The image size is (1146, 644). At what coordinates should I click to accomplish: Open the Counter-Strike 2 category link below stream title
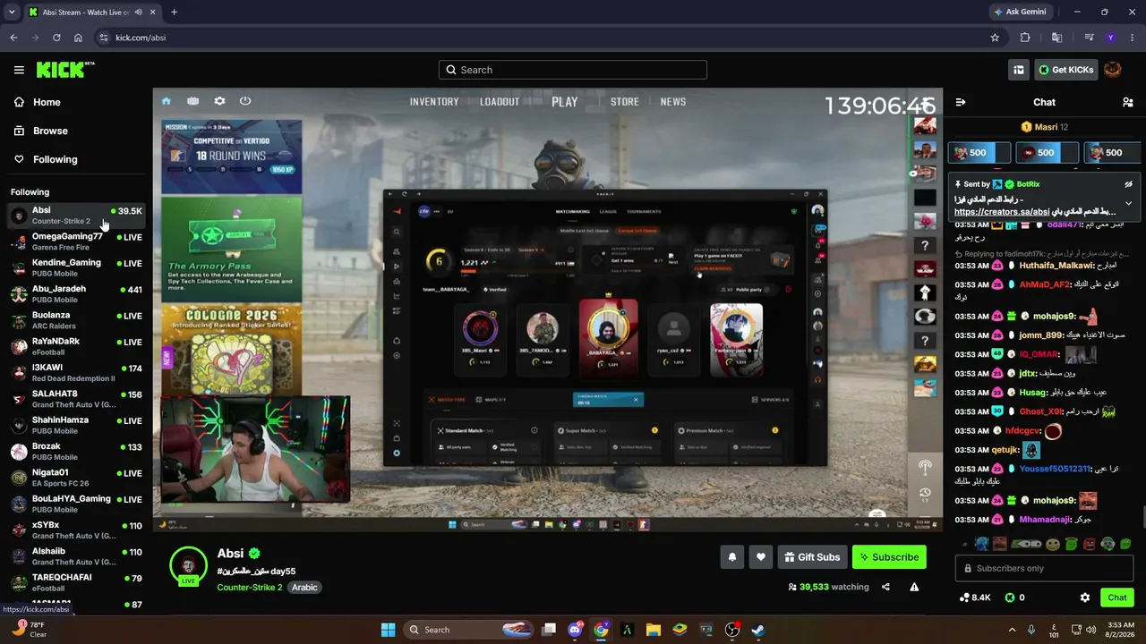[x=250, y=588]
